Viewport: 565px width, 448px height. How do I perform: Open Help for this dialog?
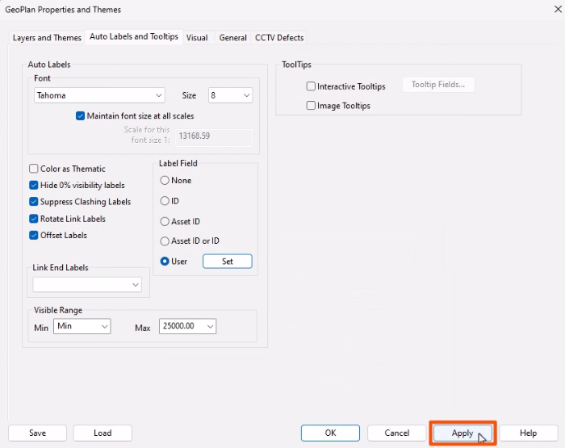[528, 433]
